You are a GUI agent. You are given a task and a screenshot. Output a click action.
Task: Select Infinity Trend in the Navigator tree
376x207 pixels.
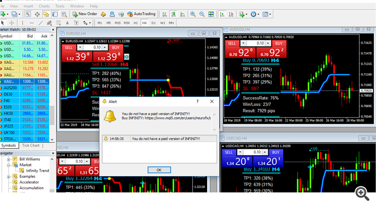[x=38, y=170]
